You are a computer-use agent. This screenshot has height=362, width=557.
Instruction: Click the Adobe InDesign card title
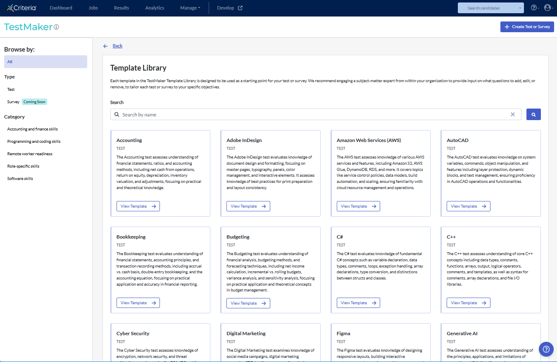[x=244, y=140]
